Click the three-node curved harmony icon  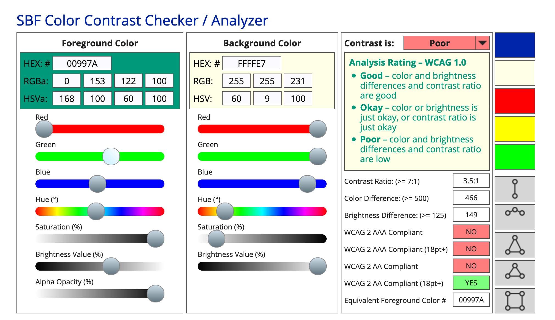pos(515,217)
